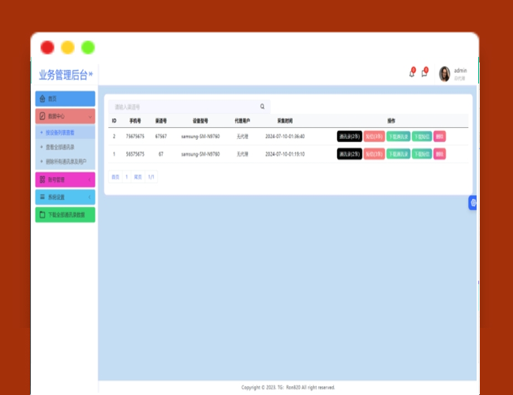
Task: Click the yellow window minimize dot
Action: coord(68,47)
